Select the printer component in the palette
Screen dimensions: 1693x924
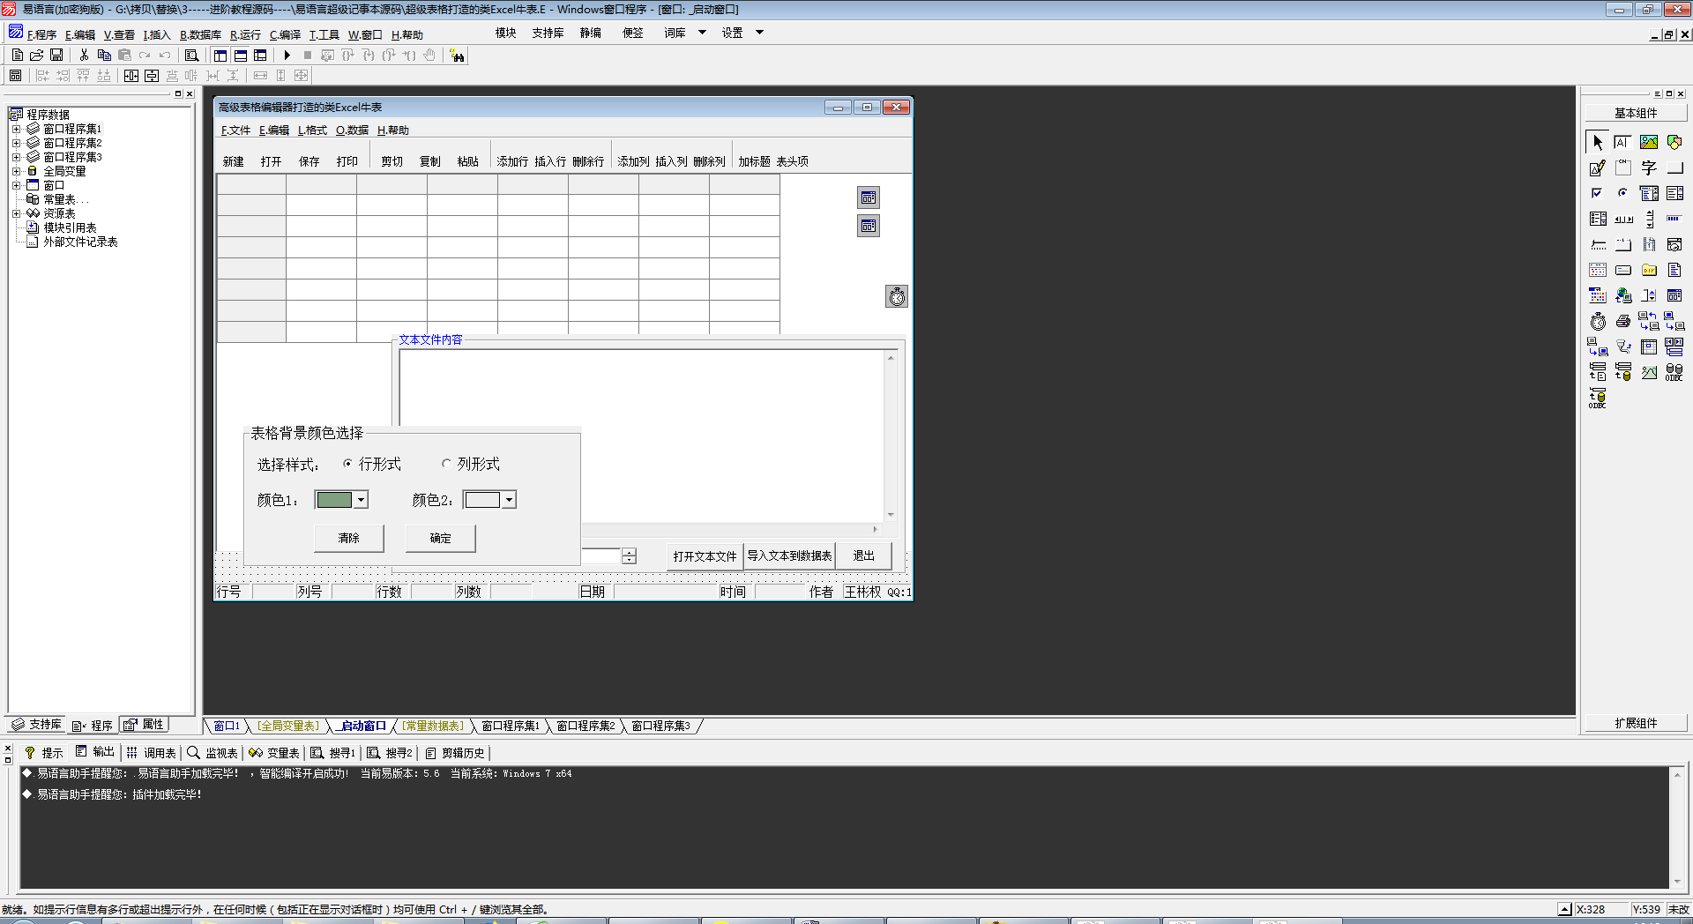1623,321
